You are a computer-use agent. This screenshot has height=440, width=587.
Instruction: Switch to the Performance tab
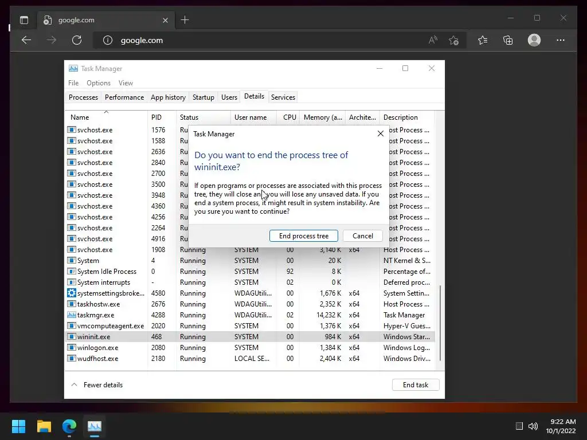(124, 97)
